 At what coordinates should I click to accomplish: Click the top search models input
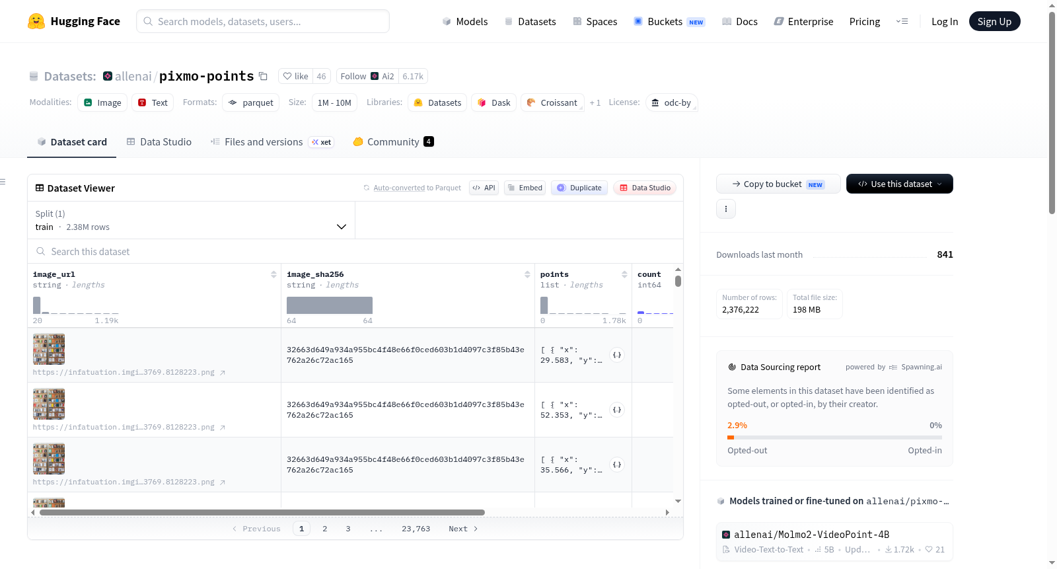pos(263,21)
